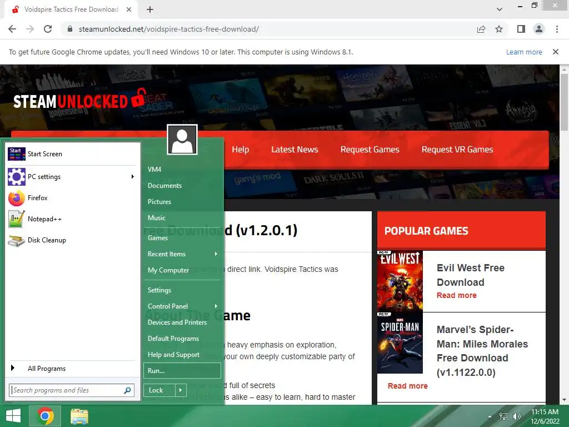569x427 pixels.
Task: Expand the Recent Items submenu arrow
Action: [x=216, y=254]
